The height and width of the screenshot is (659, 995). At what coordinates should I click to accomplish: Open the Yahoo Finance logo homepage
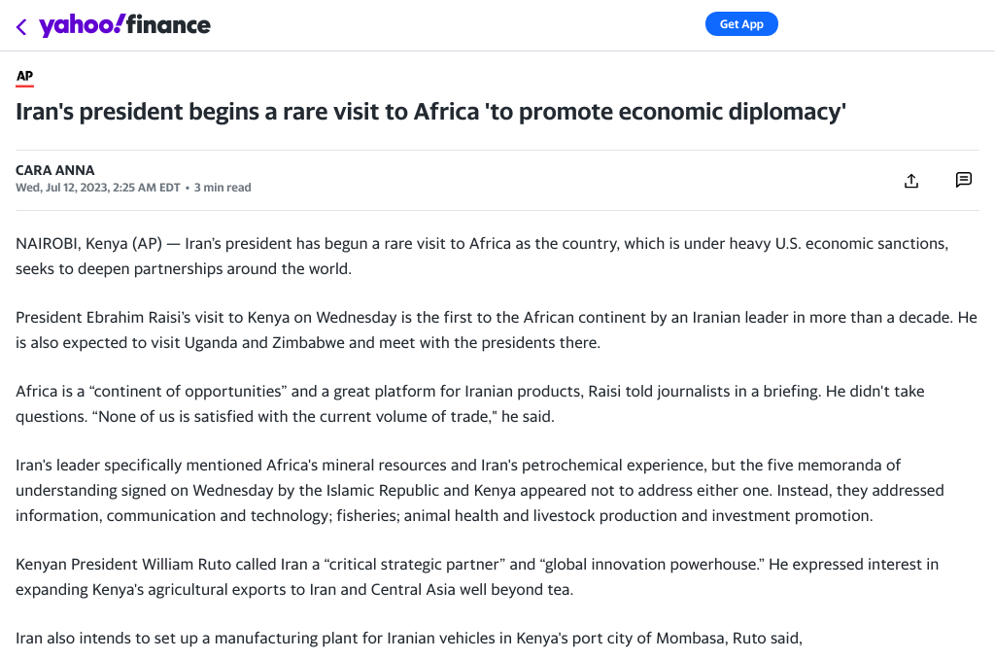[124, 25]
